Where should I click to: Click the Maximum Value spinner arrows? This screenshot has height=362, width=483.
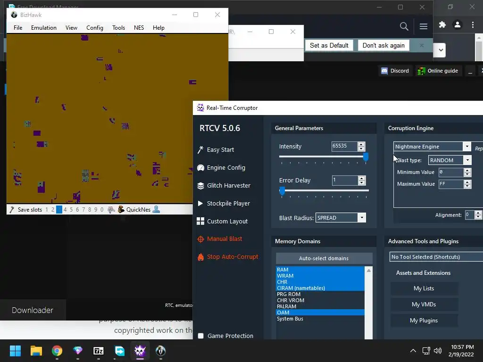coord(467,184)
